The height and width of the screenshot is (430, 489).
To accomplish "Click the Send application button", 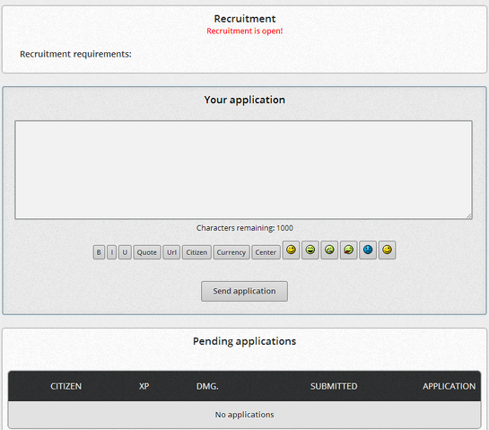I will [x=244, y=291].
